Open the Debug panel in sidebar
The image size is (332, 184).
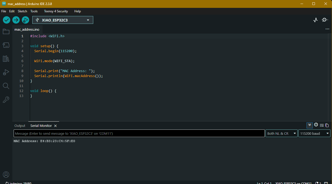[x=6, y=72]
